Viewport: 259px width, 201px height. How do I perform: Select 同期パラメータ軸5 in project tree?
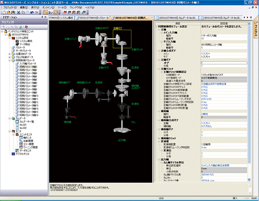(29, 79)
